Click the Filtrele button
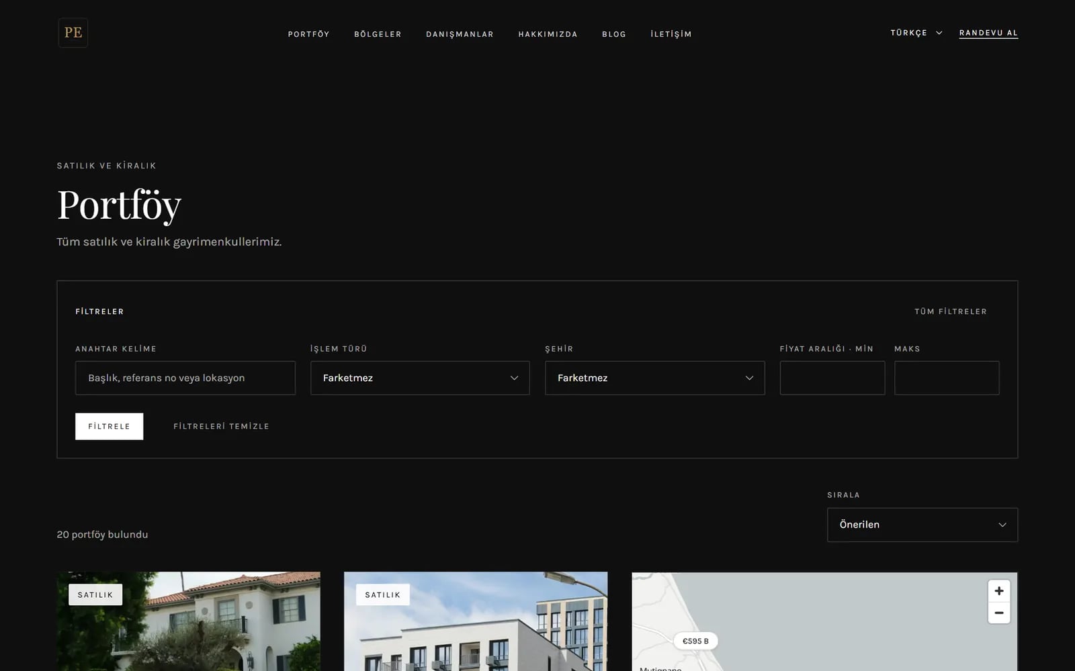The height and width of the screenshot is (671, 1075). point(109,426)
